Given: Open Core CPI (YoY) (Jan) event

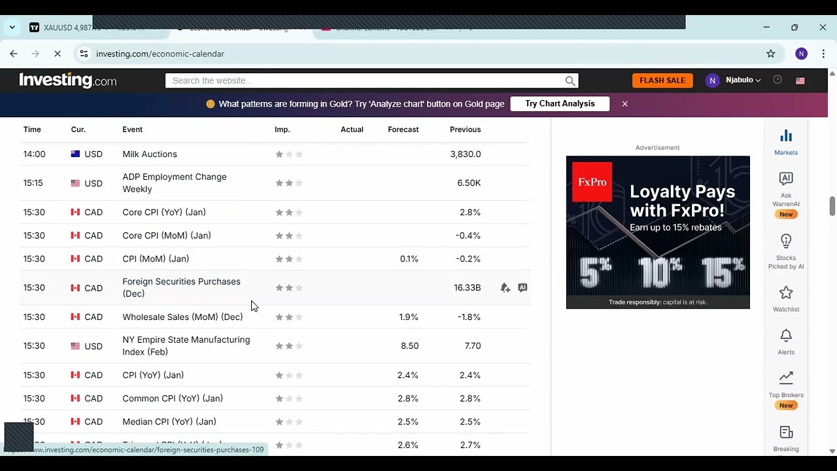Looking at the screenshot, I should click(164, 212).
